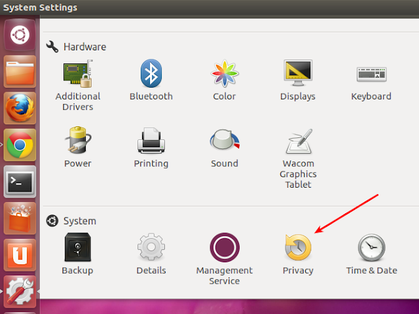Launch Firefox from the launcher
This screenshot has width=419, height=314.
pos(20,108)
